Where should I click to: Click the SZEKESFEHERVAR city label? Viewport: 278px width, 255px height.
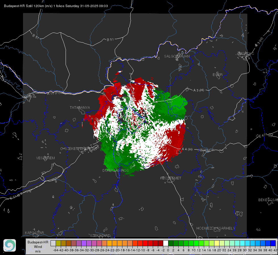click(x=81, y=149)
